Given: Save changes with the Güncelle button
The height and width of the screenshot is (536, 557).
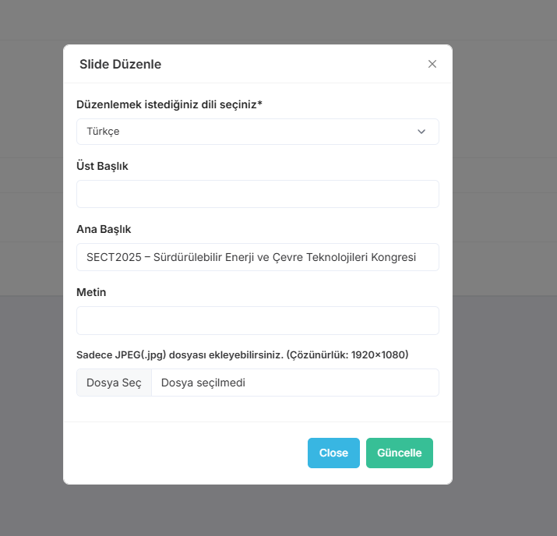Looking at the screenshot, I should point(399,453).
